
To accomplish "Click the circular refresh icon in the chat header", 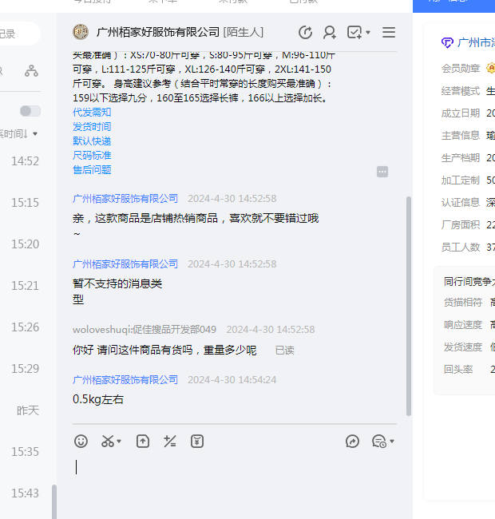I will coord(305,33).
